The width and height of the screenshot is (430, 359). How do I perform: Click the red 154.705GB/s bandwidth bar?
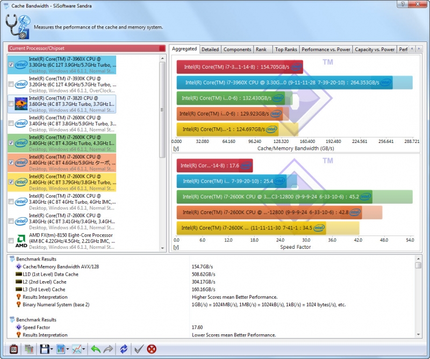pos(240,67)
